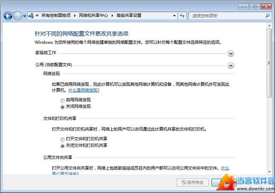Collapse the 公用 (当前配置文件) section
Image resolution: width=275 pixels, height=193 pixels.
231,65
